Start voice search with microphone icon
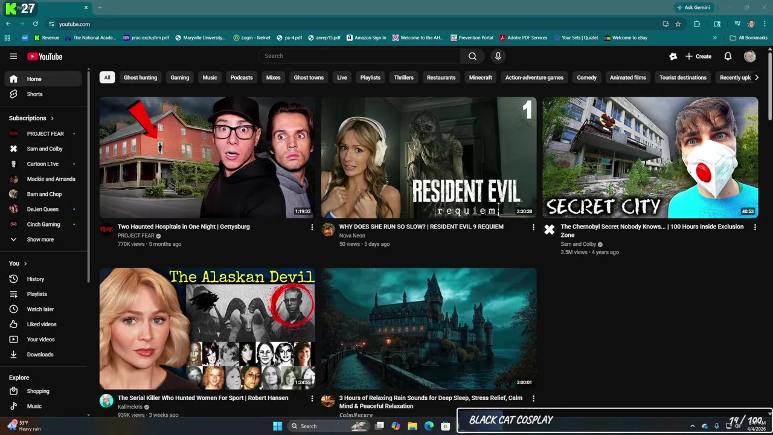Screen dimensions: 773x435 tap(498, 56)
